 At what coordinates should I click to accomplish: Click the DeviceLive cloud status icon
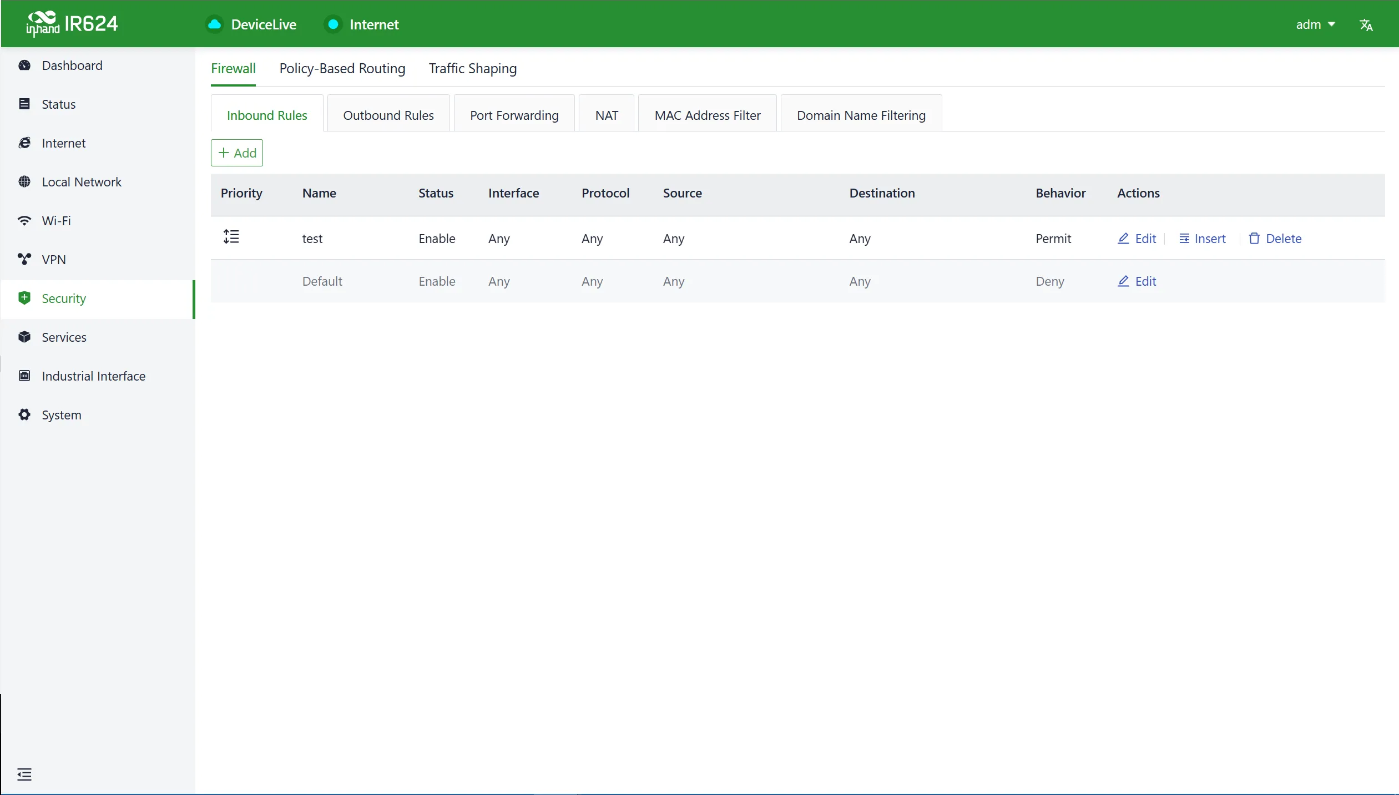(214, 24)
